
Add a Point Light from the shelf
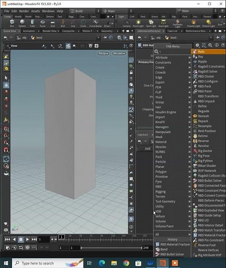point(138,23)
